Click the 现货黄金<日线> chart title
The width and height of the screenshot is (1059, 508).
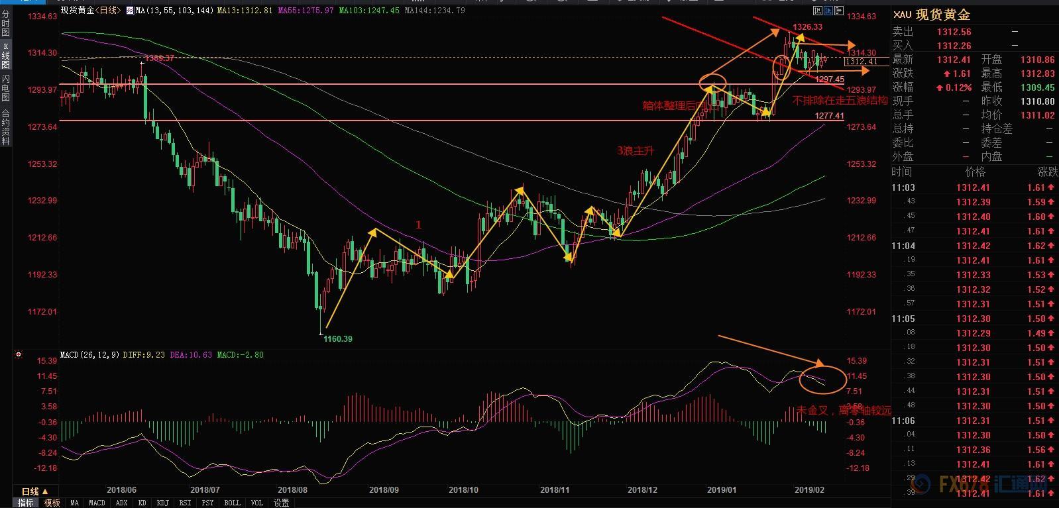[91, 11]
